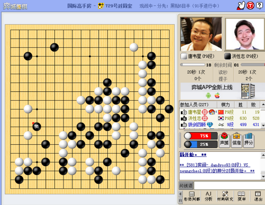Click the 退出 exit icon
Screen dimensions: 265x205
click(x=258, y=196)
